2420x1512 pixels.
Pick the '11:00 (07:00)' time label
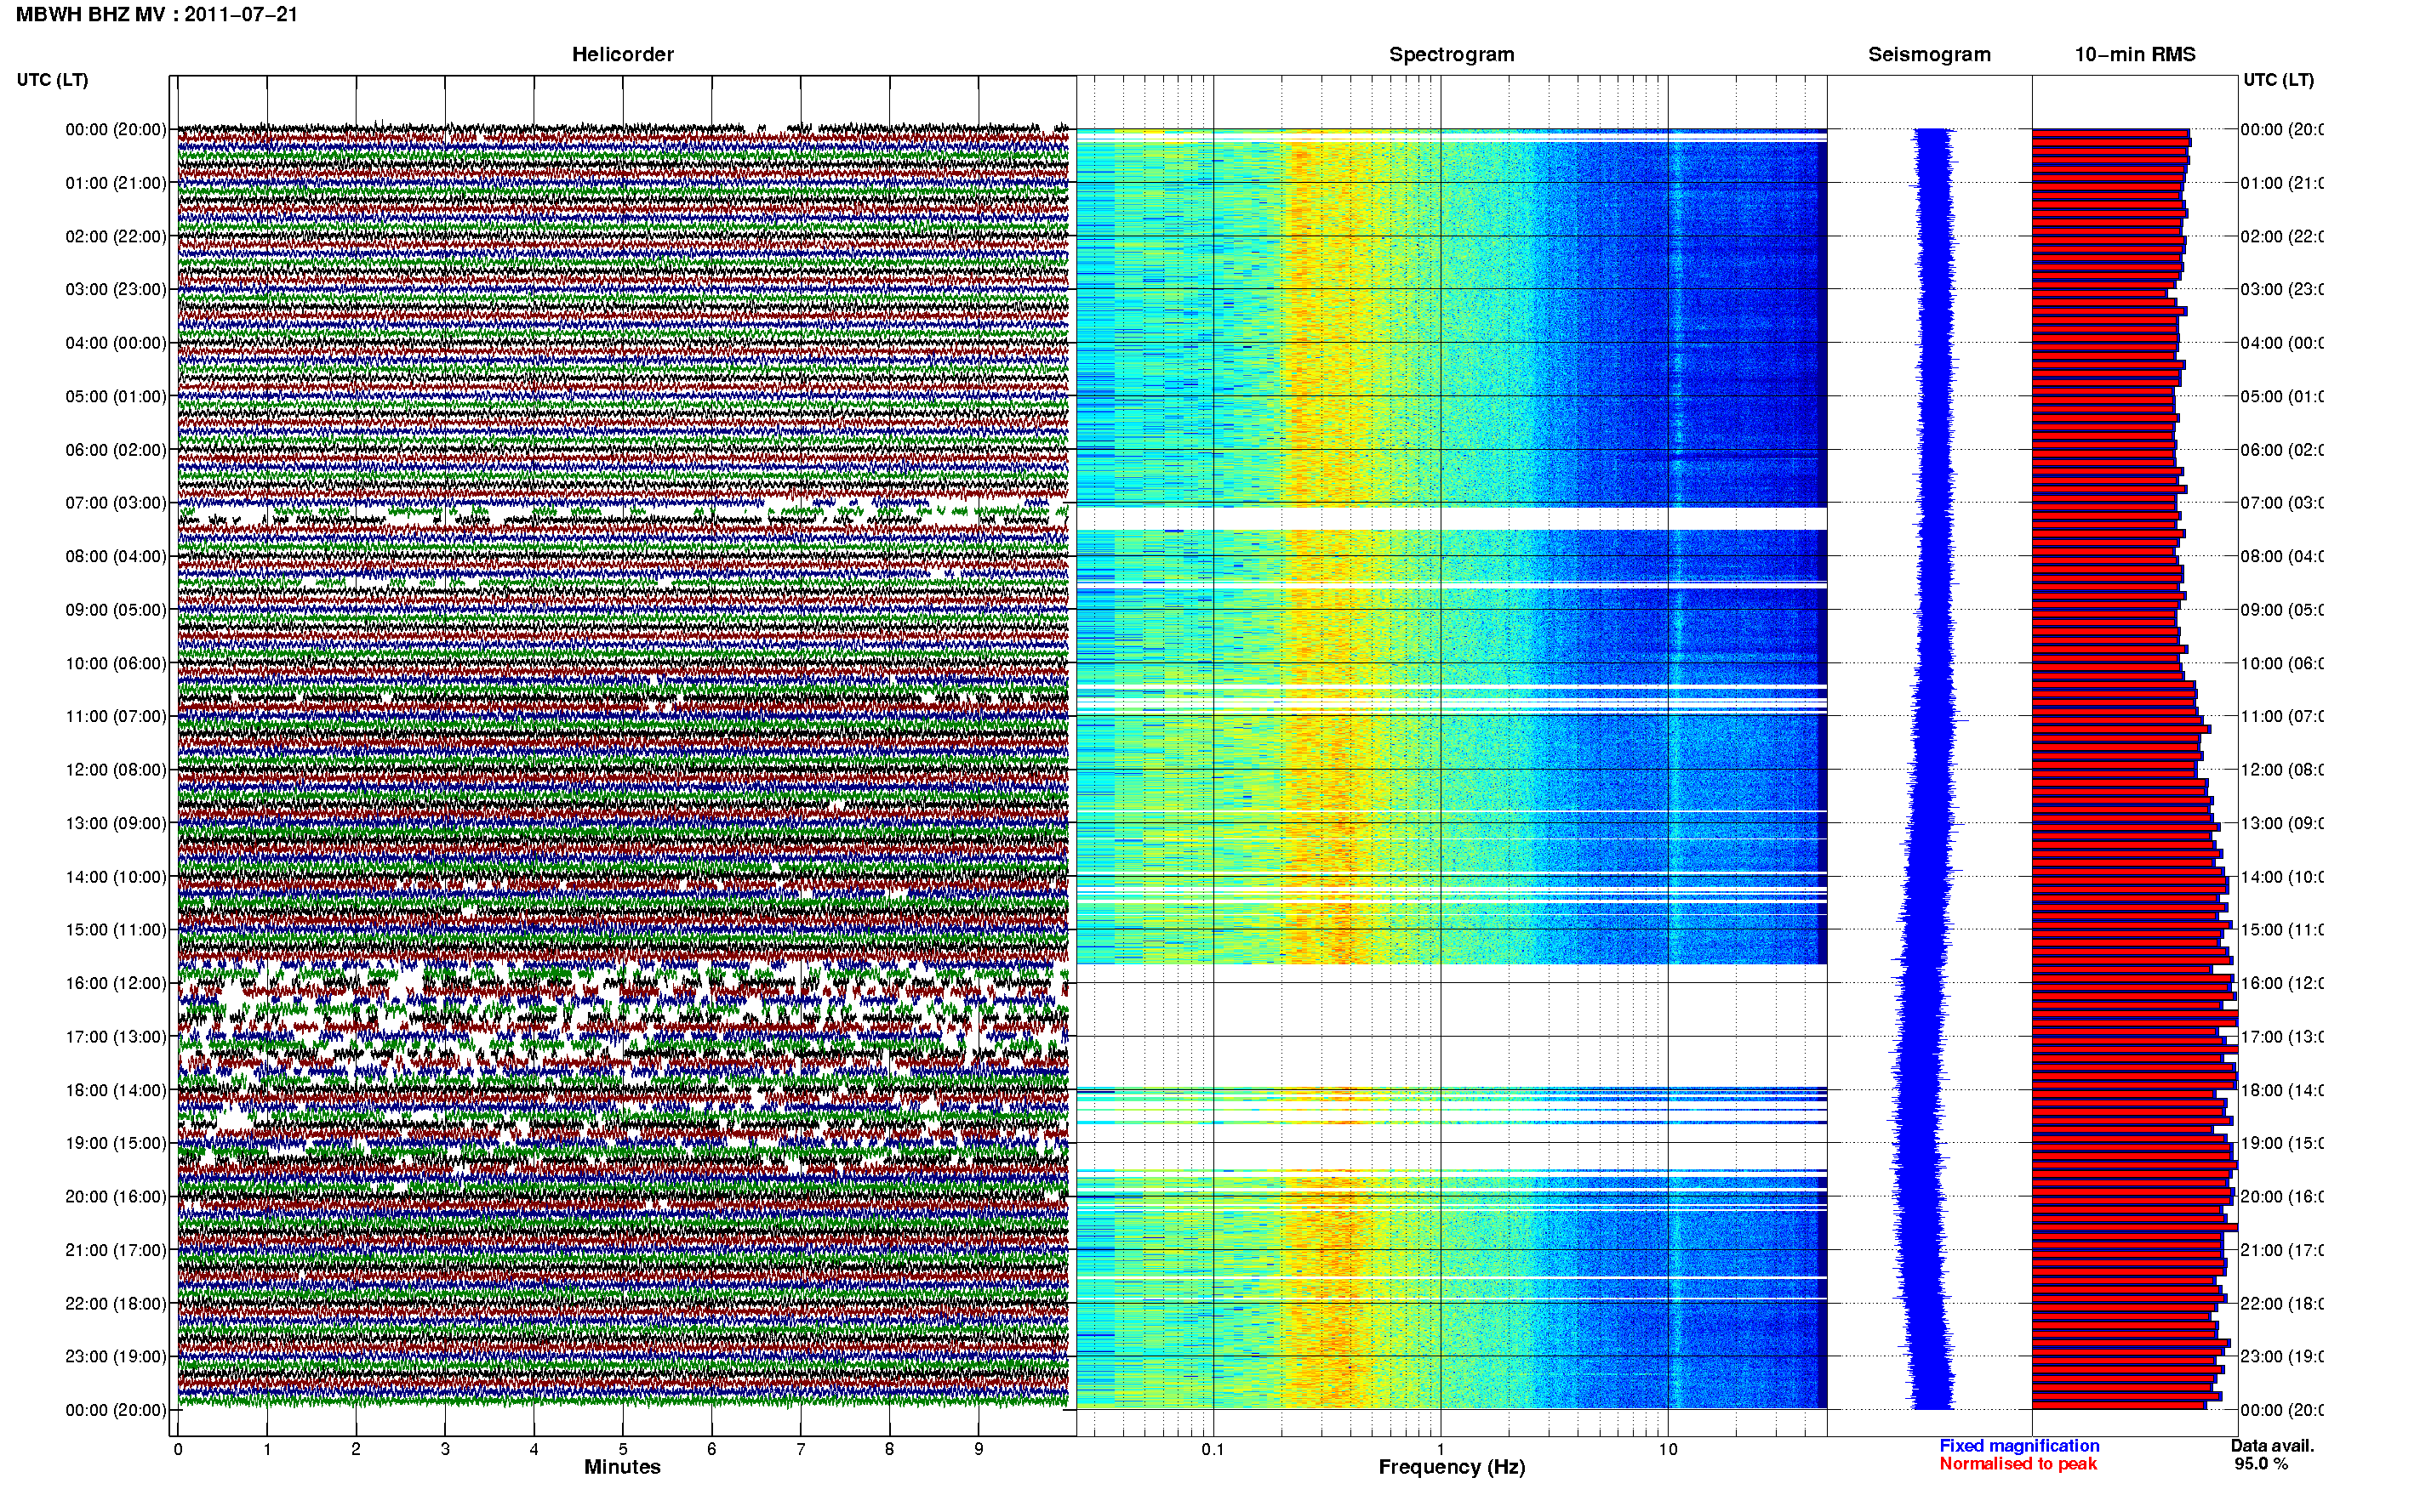point(116,716)
